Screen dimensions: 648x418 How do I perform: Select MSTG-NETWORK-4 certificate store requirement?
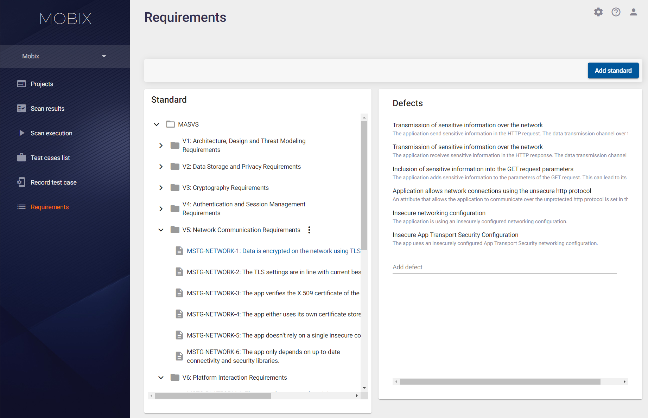pos(274,314)
